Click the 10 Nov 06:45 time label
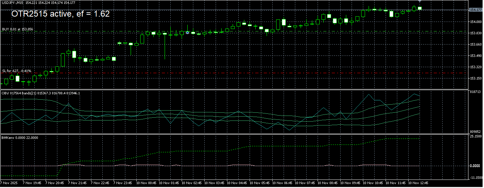The image size is (484, 188). click(283, 183)
